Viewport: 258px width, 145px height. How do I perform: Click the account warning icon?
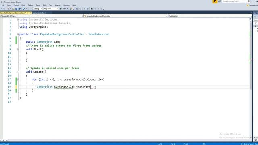tap(248, 5)
